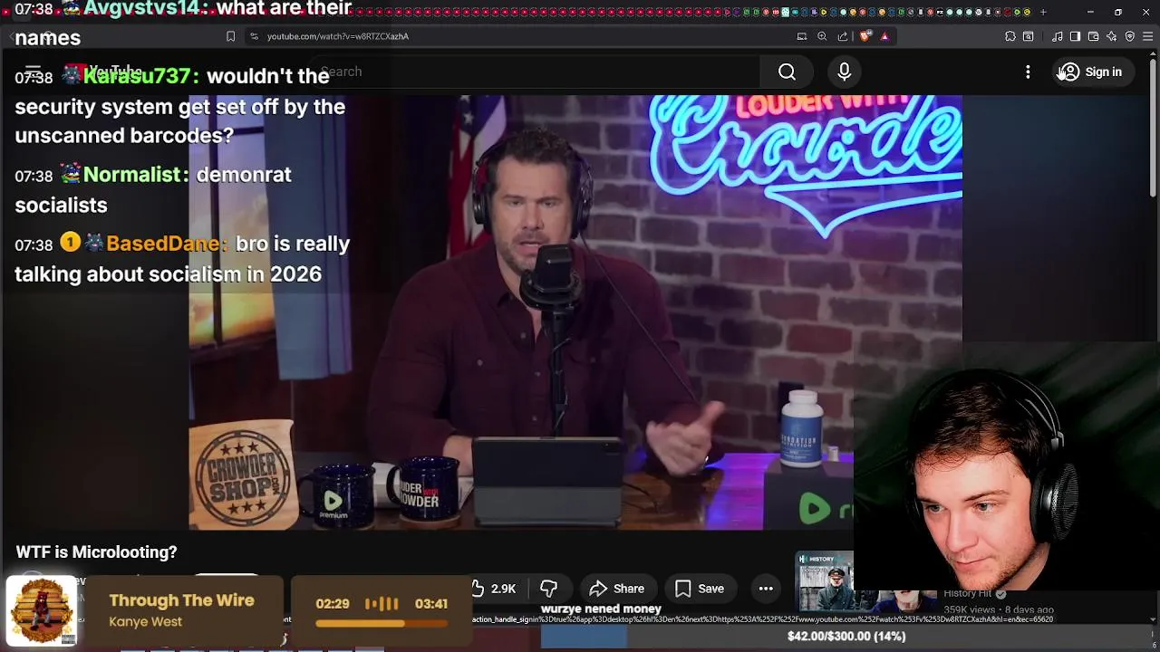The height and width of the screenshot is (652, 1160).
Task: Like the video showing 2.9K likes
Action: tap(493, 589)
